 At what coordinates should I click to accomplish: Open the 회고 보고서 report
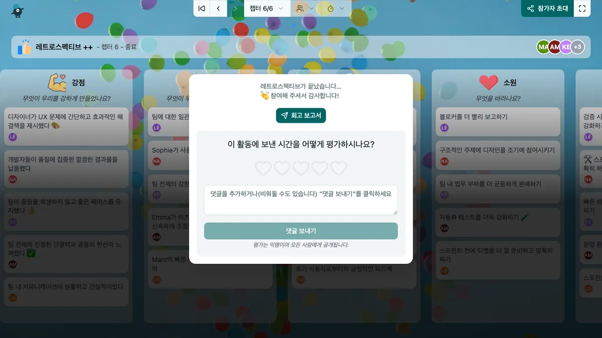pos(301,116)
